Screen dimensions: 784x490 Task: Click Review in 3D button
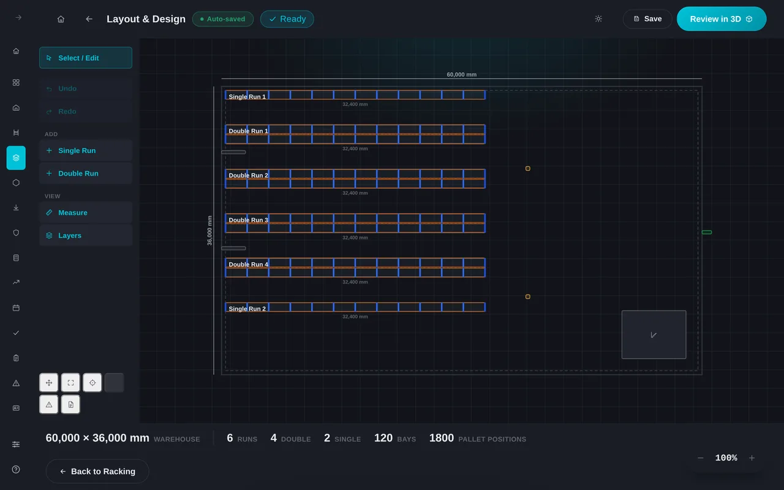point(722,19)
